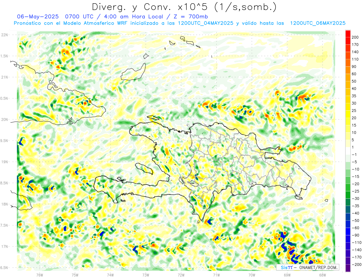The image size is (362, 279).
Task: Click the colorbar label '-1'
Action: (354, 154)
